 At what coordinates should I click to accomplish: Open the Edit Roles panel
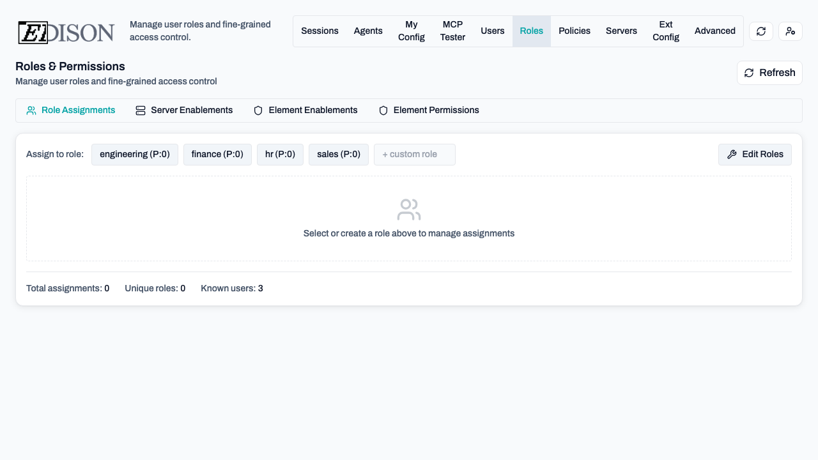pyautogui.click(x=755, y=154)
